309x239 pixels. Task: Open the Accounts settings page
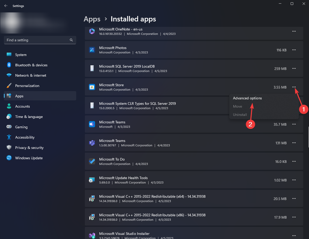[22, 106]
